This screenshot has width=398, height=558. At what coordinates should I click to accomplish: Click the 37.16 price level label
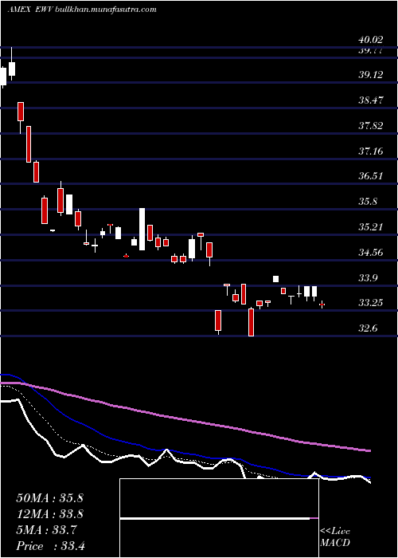(x=370, y=151)
